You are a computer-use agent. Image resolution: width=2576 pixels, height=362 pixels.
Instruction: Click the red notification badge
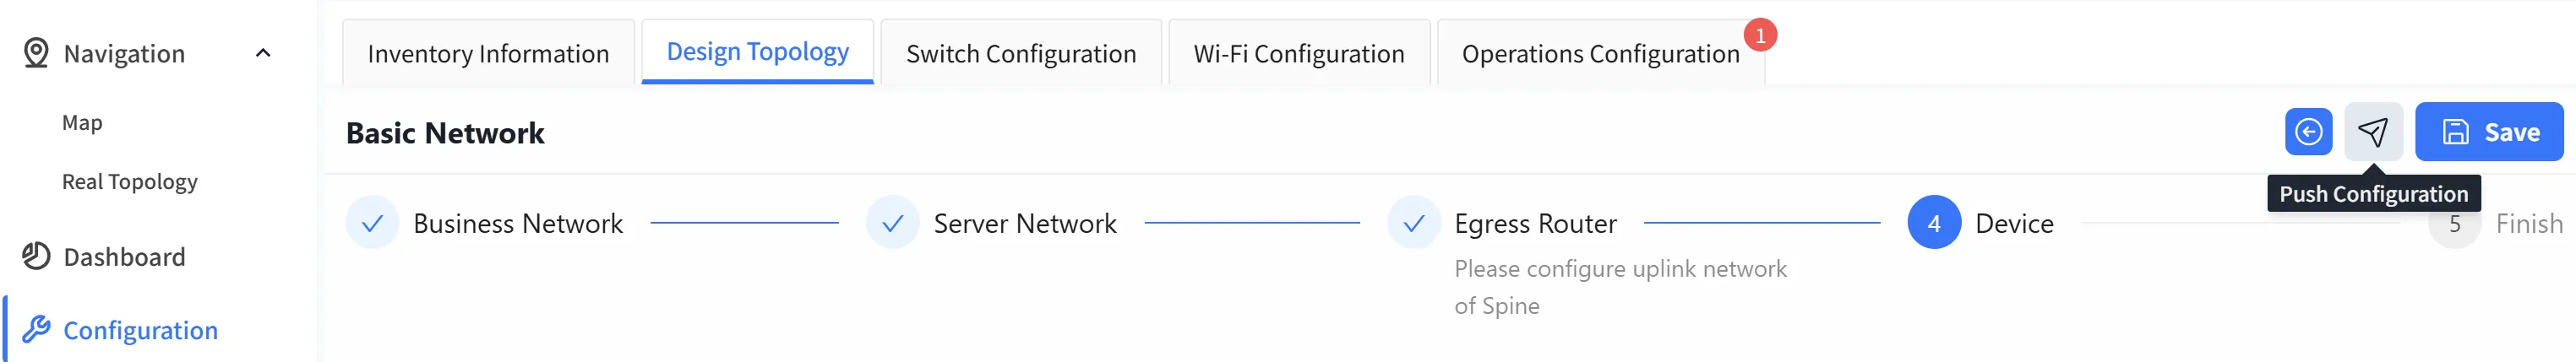click(1760, 35)
